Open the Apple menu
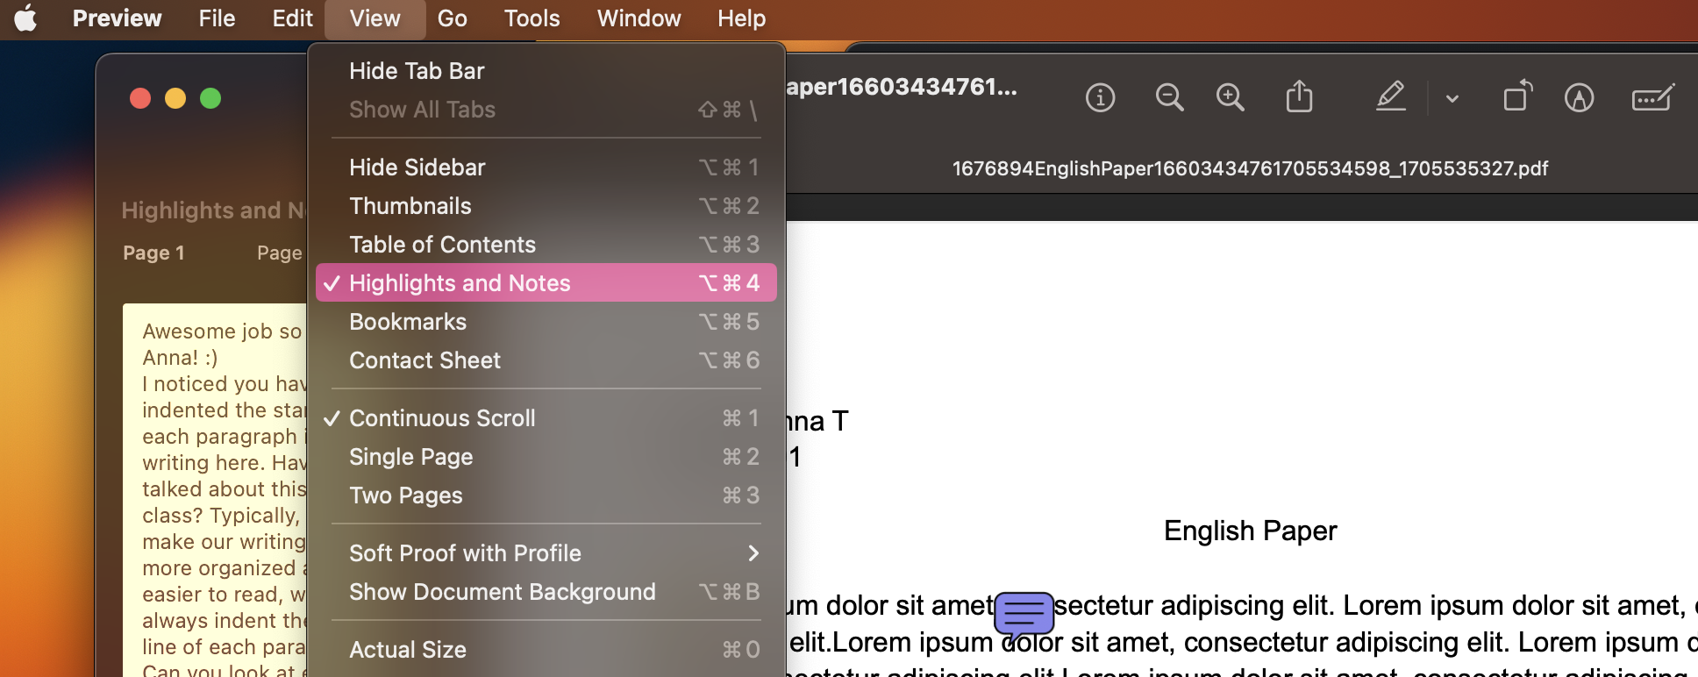 [25, 18]
